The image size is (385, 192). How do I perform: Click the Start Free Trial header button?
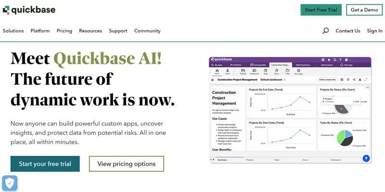pos(321,10)
